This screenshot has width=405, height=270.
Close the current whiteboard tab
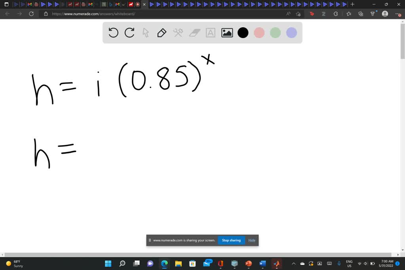[x=144, y=4]
